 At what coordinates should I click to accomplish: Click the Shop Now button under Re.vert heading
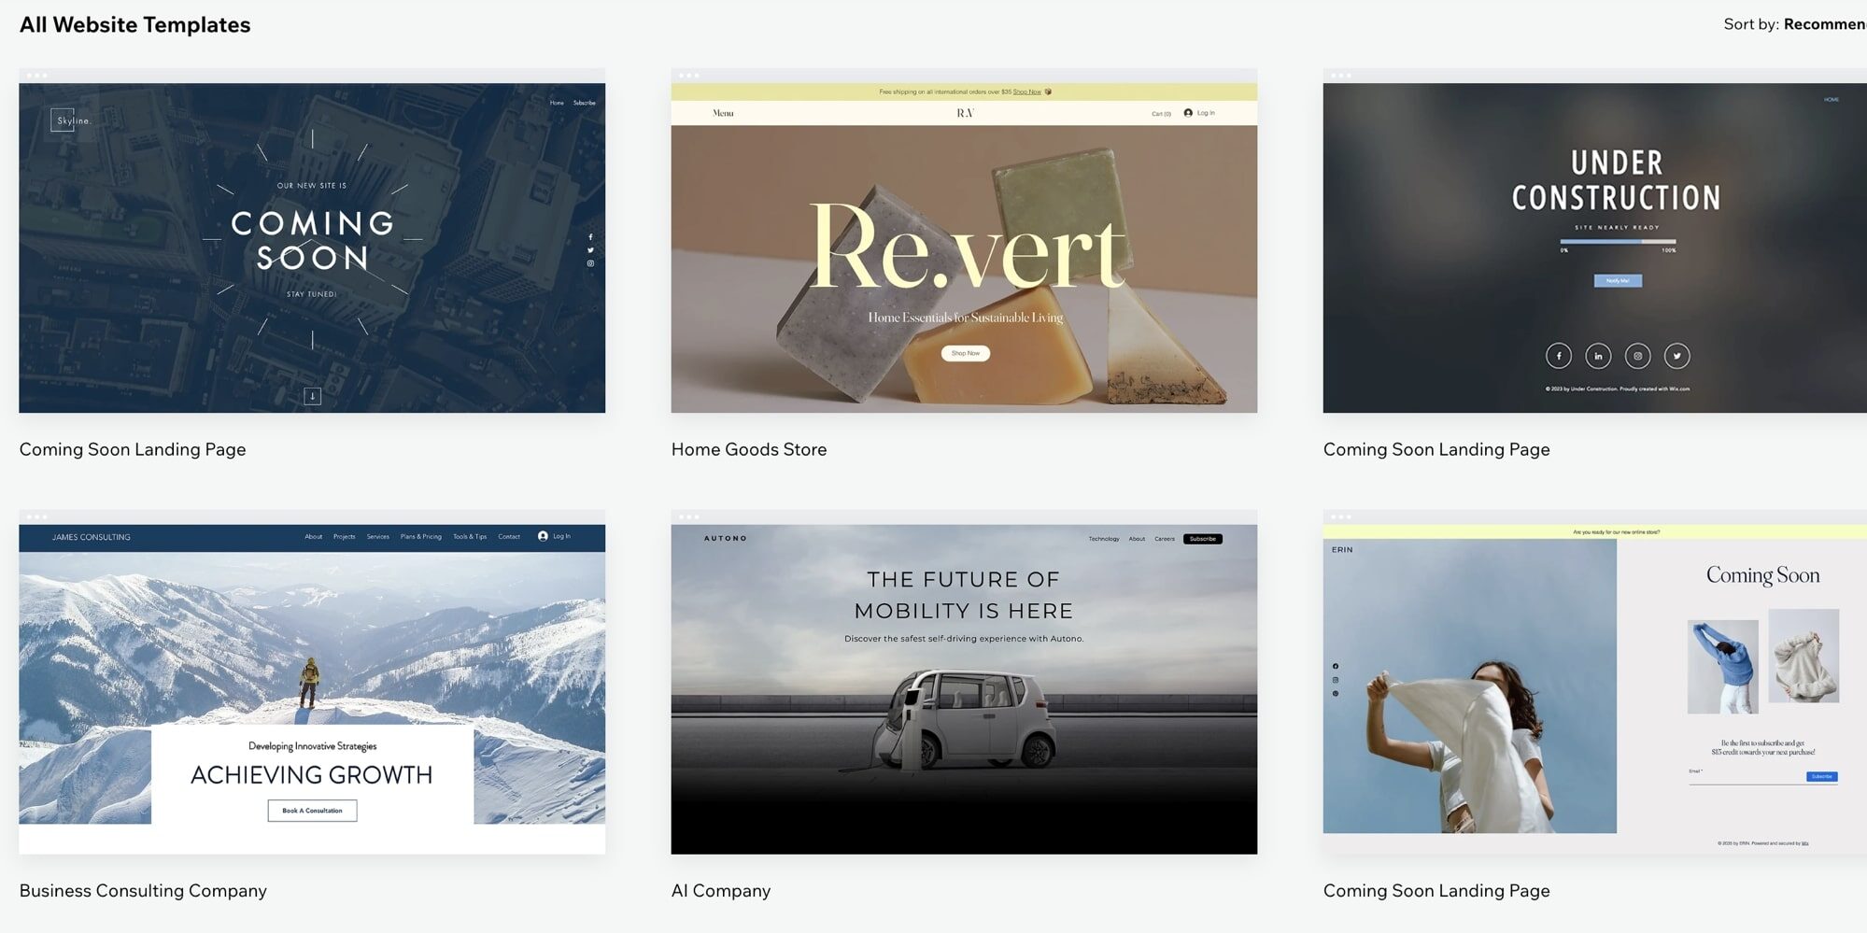[964, 353]
